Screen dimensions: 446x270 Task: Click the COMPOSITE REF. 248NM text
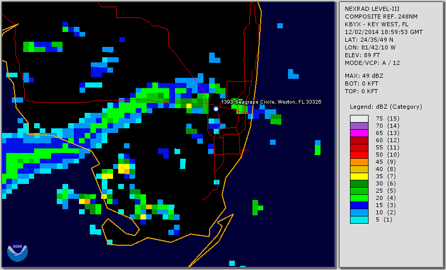[x=381, y=17]
